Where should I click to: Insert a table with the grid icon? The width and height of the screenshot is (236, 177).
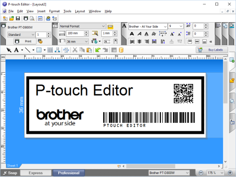tap(50, 50)
